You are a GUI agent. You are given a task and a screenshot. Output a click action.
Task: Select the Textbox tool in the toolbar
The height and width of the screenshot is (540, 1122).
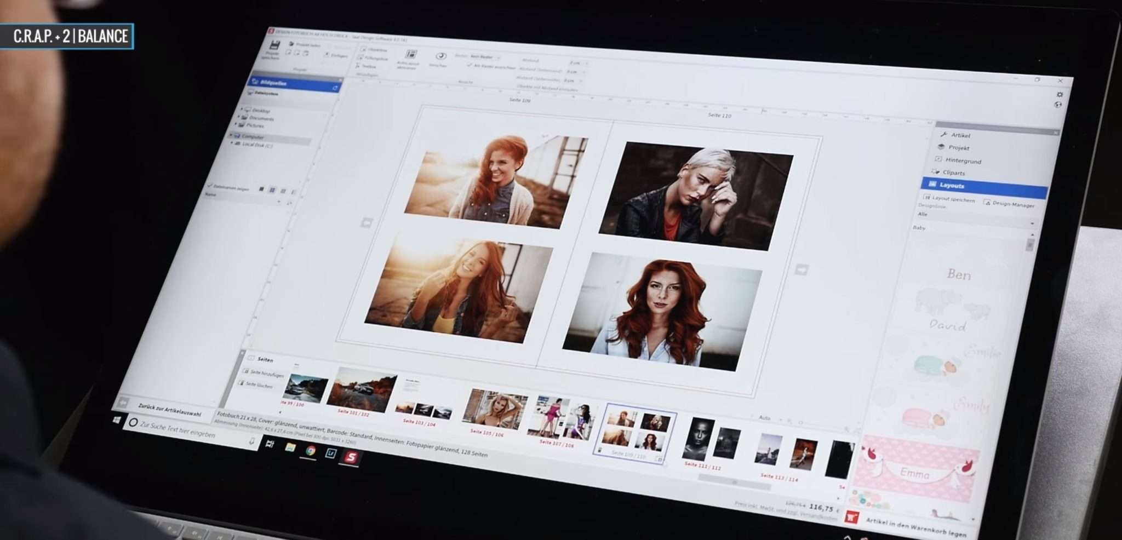pos(367,66)
